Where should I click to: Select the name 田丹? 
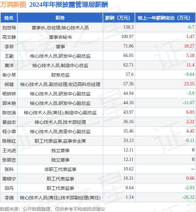[x=9, y=188]
